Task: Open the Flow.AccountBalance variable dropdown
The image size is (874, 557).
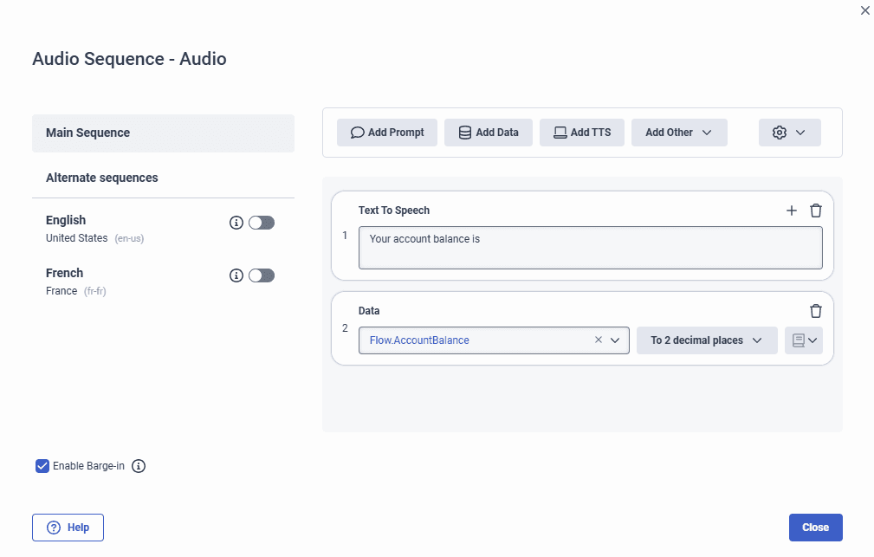Action: [x=613, y=340]
